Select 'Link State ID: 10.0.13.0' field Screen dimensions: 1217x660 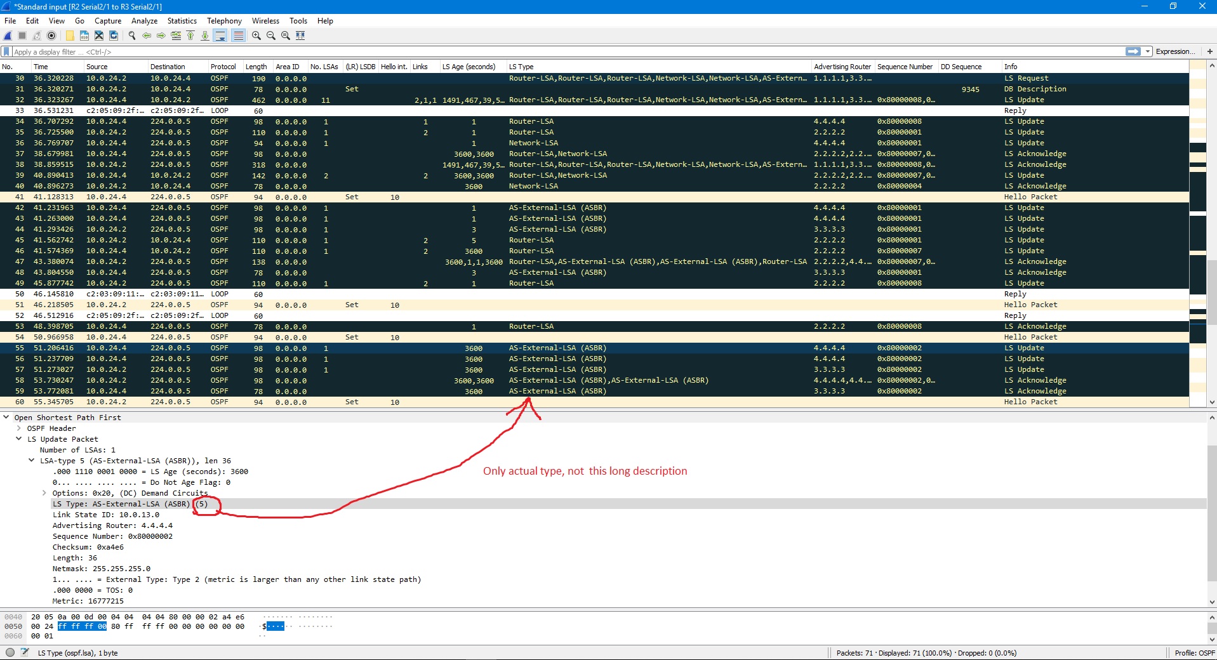pyautogui.click(x=105, y=515)
